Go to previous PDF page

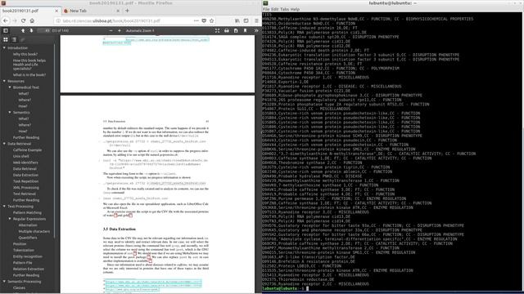[23, 31]
